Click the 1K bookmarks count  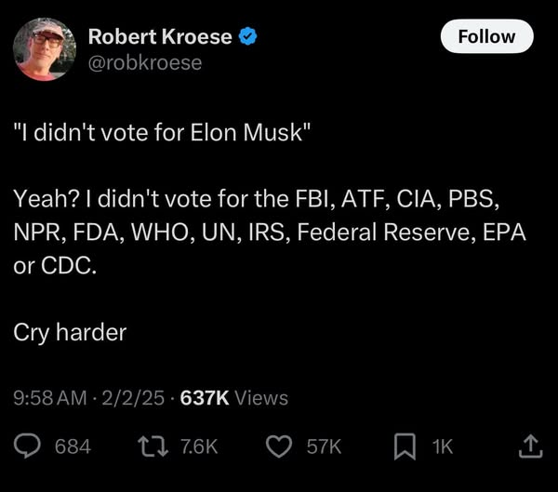pos(442,446)
